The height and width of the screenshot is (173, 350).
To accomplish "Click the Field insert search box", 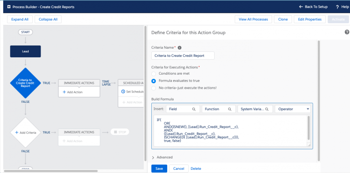I will pyautogui.click(x=183, y=109).
